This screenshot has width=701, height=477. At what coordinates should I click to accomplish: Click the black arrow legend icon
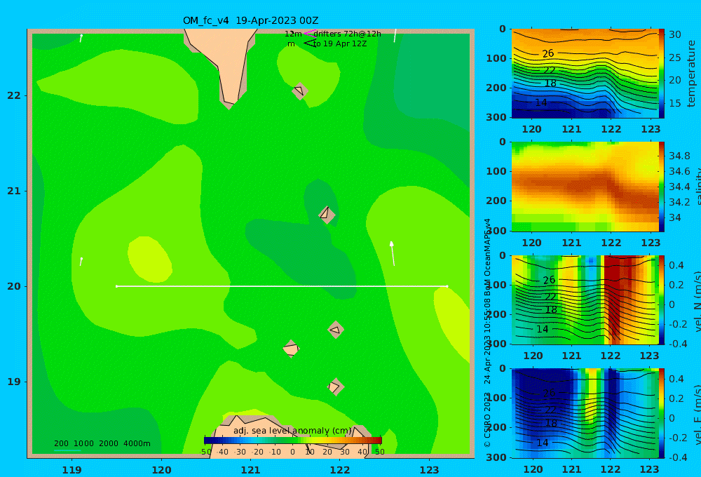coord(310,43)
